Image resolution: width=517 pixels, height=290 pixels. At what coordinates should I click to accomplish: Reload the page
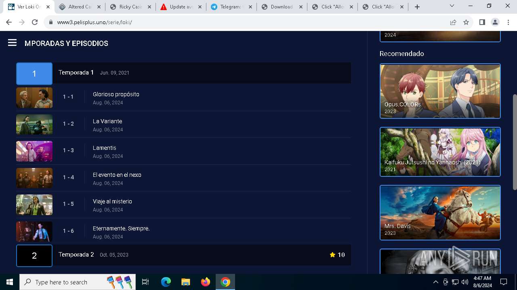click(x=35, y=22)
